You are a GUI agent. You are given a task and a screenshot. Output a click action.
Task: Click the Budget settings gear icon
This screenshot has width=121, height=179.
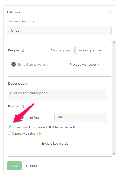click(23, 106)
